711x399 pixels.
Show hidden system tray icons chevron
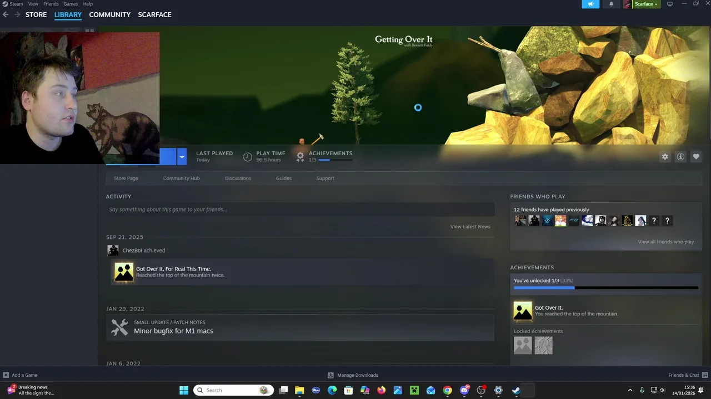point(630,390)
